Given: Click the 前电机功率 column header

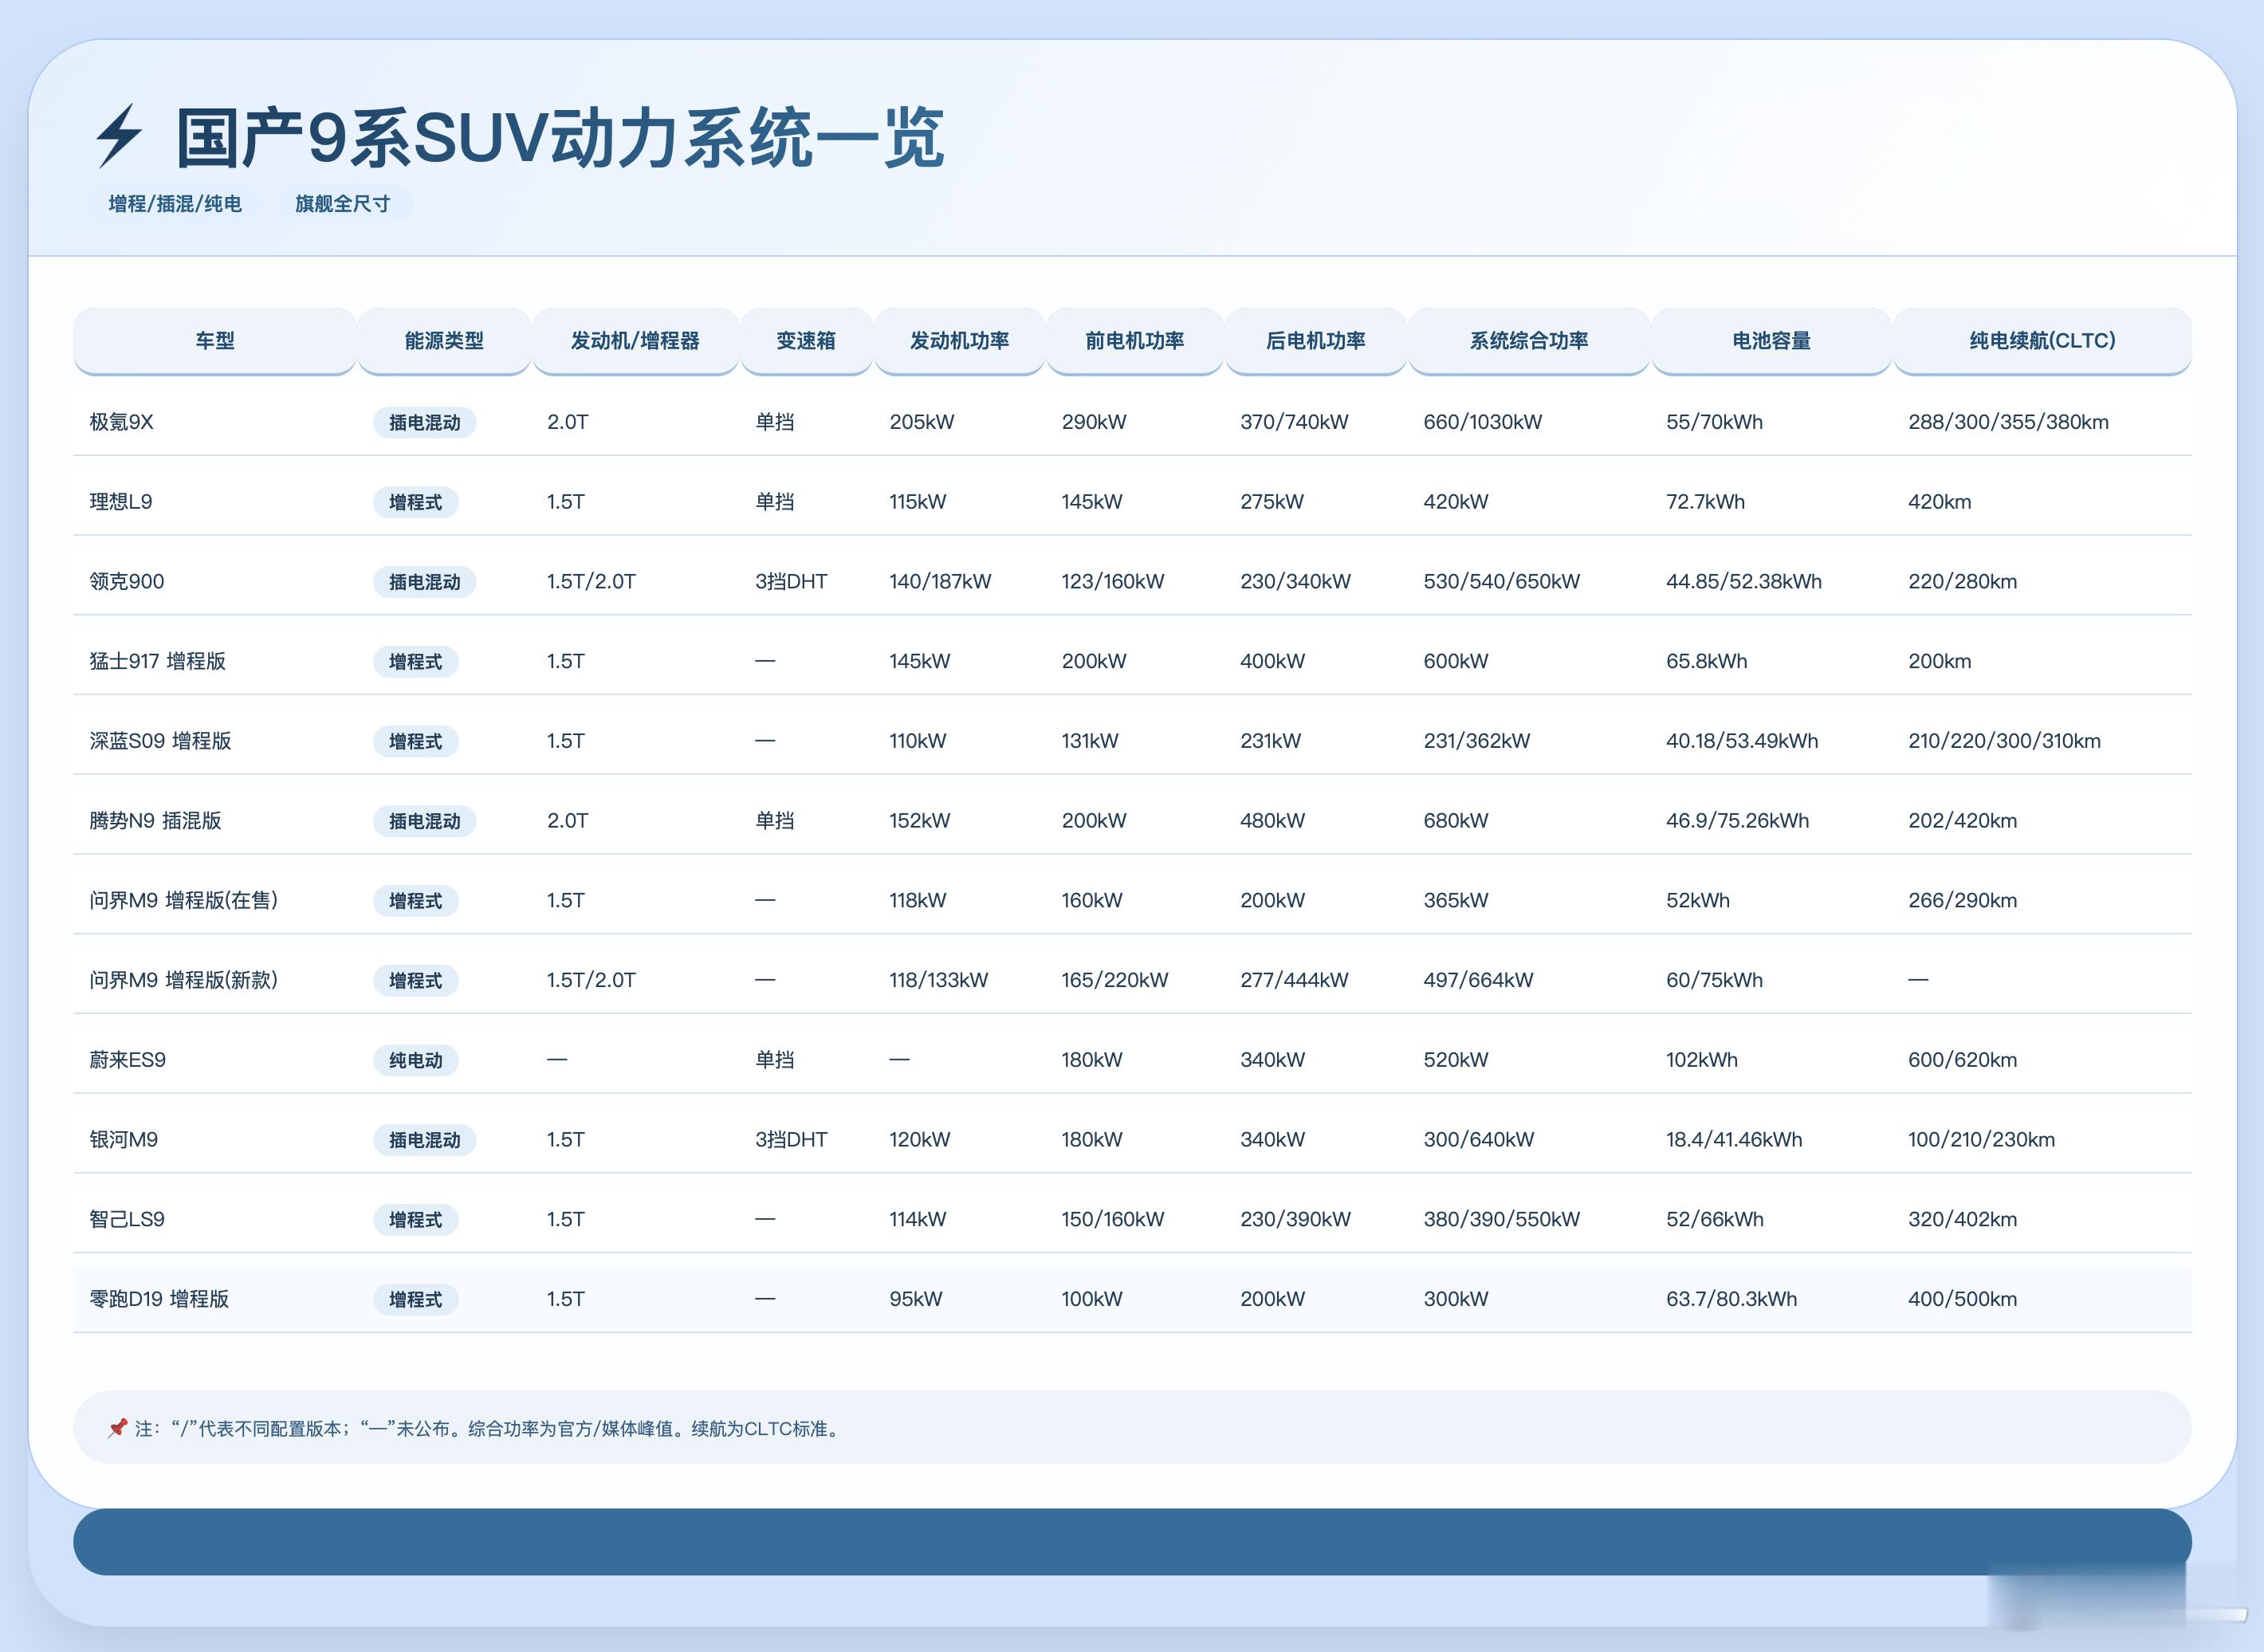Looking at the screenshot, I should click(x=1134, y=341).
